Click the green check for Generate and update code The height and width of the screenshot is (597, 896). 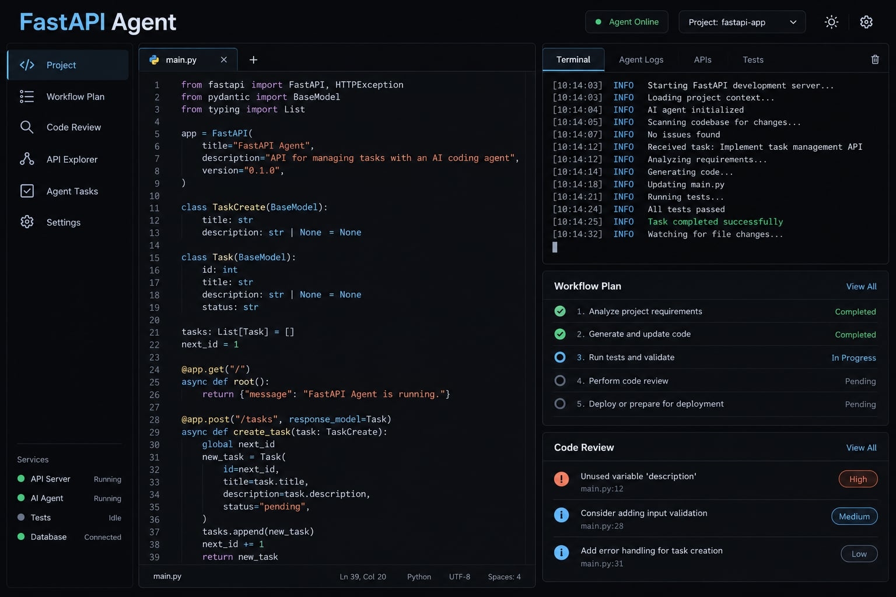560,334
